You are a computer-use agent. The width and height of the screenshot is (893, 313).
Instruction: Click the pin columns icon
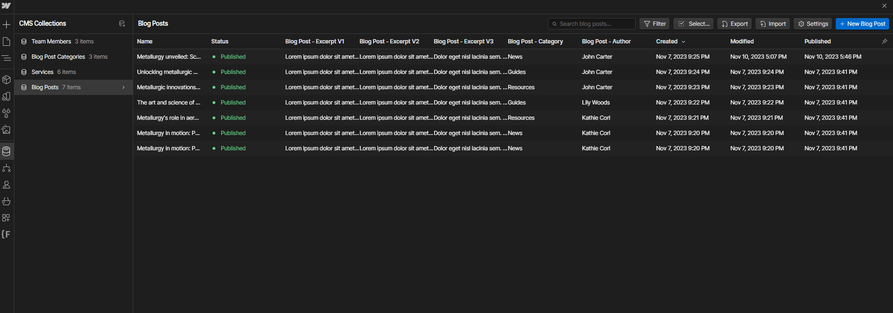tap(884, 42)
